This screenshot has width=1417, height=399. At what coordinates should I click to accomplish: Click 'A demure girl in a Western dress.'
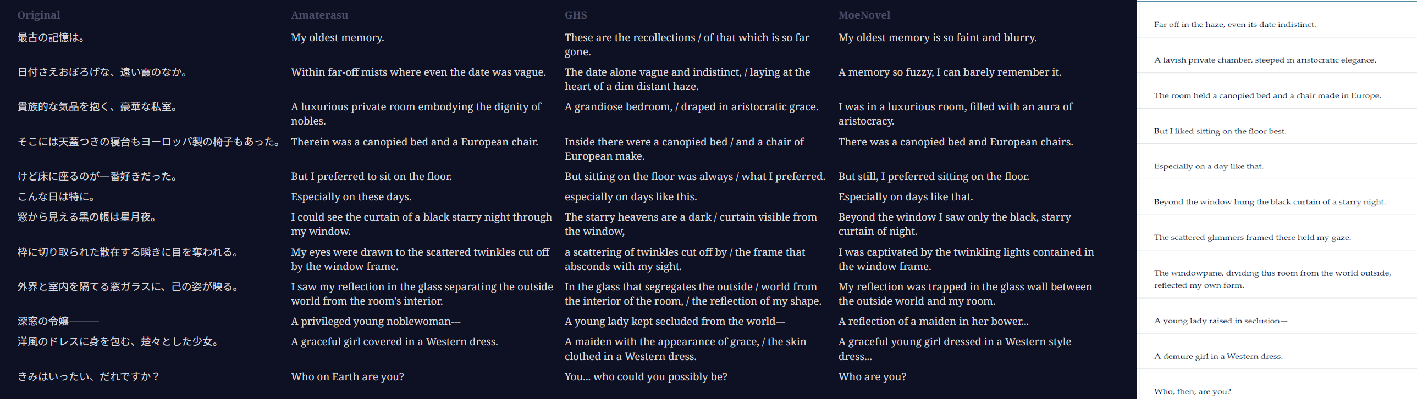click(x=1218, y=356)
